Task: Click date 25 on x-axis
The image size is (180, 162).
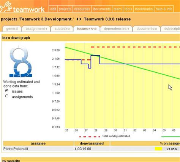Action: (66, 130)
